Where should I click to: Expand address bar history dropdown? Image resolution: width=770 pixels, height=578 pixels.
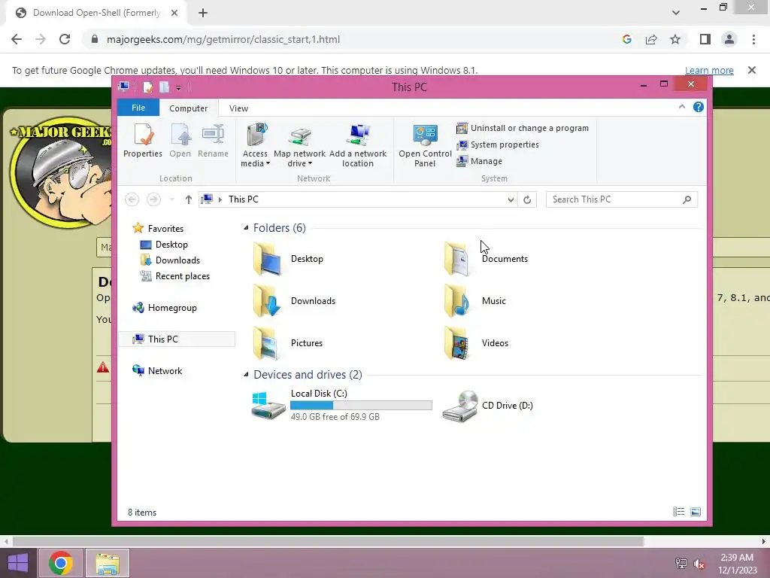(x=511, y=199)
